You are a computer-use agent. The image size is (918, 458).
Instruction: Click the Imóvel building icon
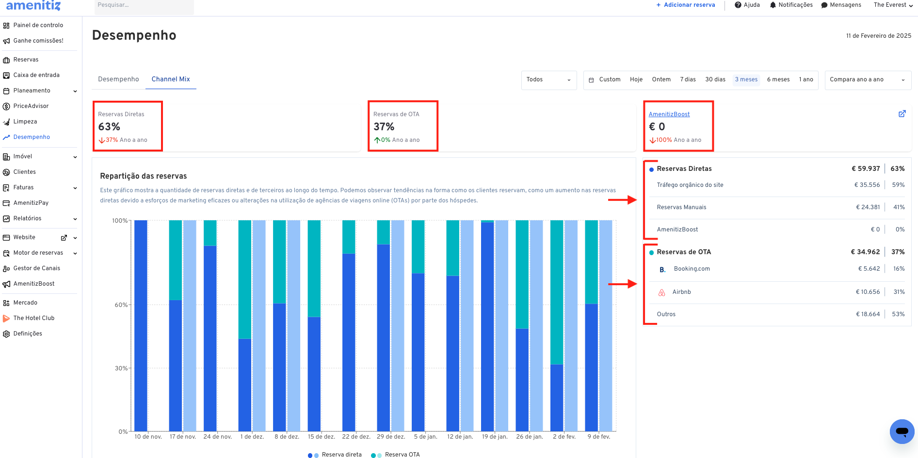coord(6,157)
